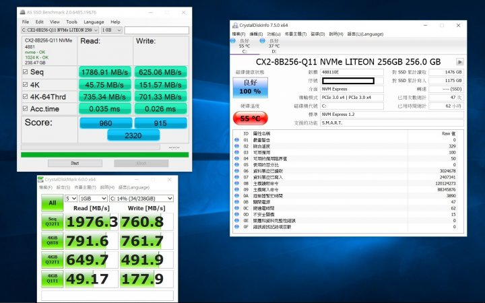
Task: Click the blue status dot for attribute 0E
Action: (236, 220)
